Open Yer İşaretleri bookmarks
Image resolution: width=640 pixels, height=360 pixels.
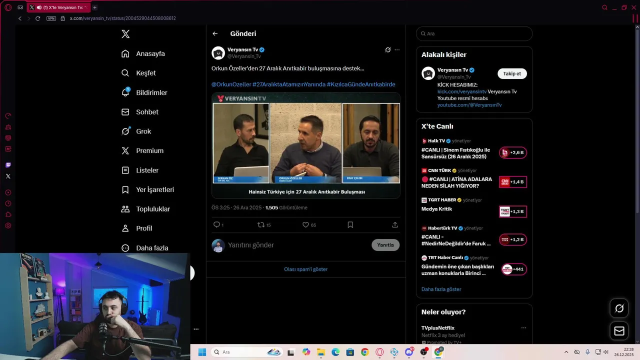(x=148, y=189)
